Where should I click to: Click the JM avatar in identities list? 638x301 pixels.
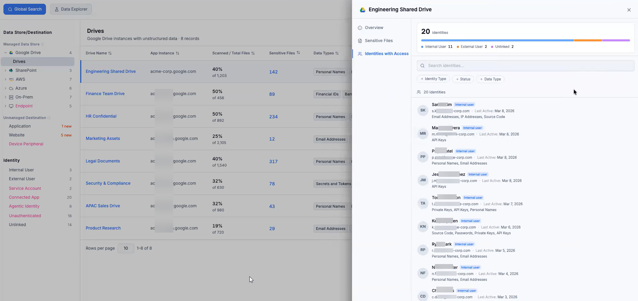[x=423, y=180]
